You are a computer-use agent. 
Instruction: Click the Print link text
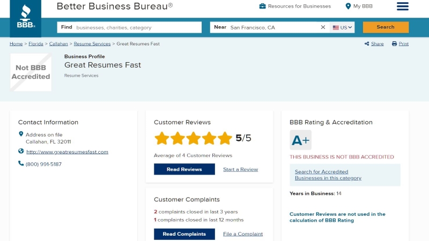[x=404, y=44]
